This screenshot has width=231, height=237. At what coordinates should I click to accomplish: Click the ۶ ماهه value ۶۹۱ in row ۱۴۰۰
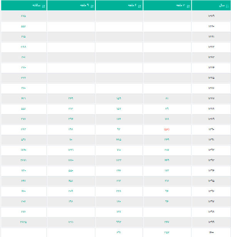pos(119,232)
